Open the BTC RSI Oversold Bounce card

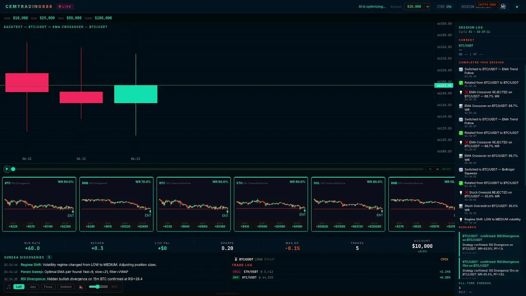pos(194,204)
